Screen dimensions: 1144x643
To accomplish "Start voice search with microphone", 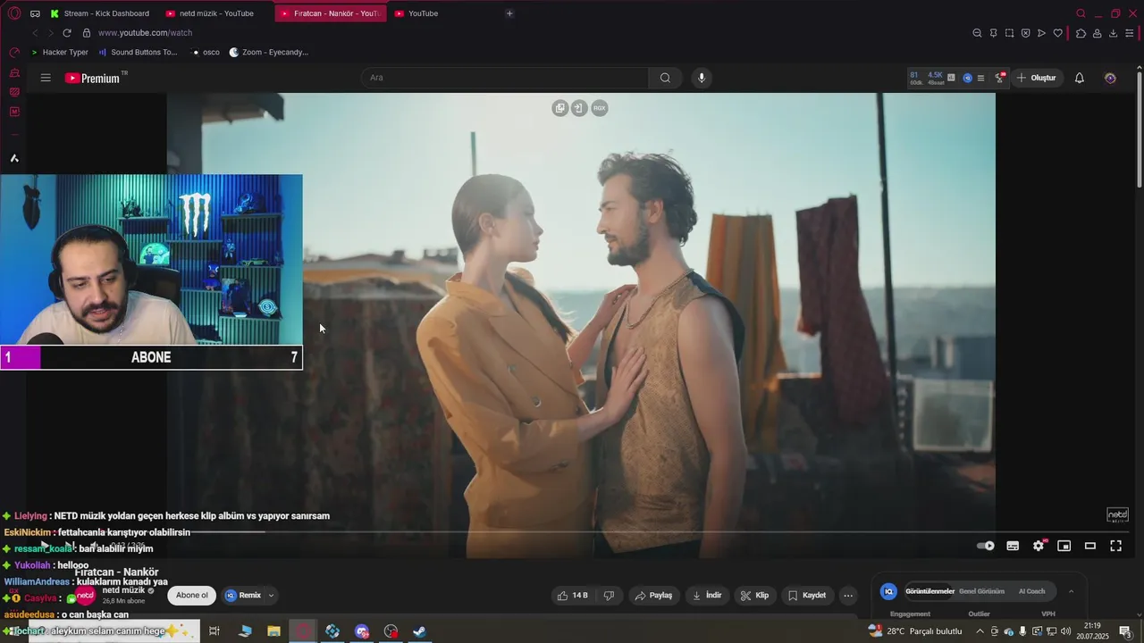I will tap(702, 78).
